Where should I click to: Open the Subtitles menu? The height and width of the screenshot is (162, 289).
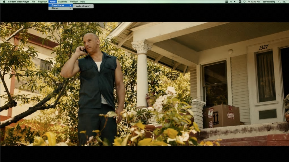pos(63,2)
